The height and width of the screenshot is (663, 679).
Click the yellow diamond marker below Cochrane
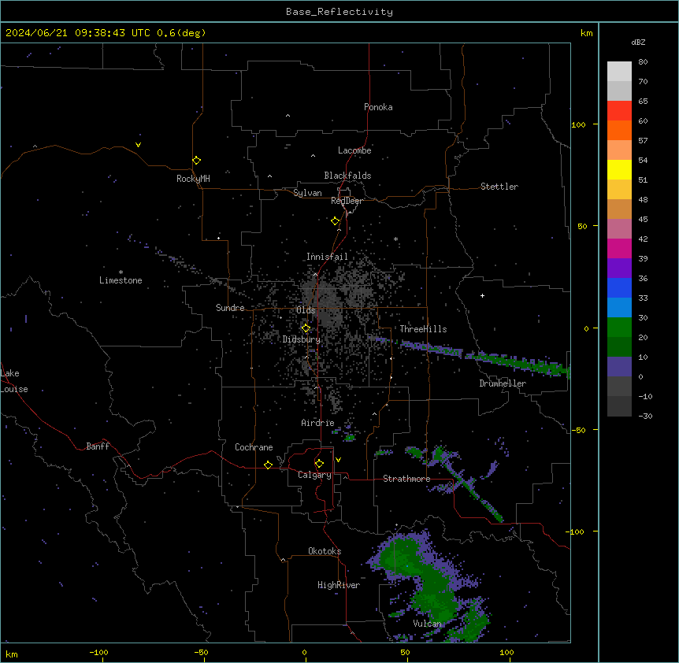coord(268,465)
